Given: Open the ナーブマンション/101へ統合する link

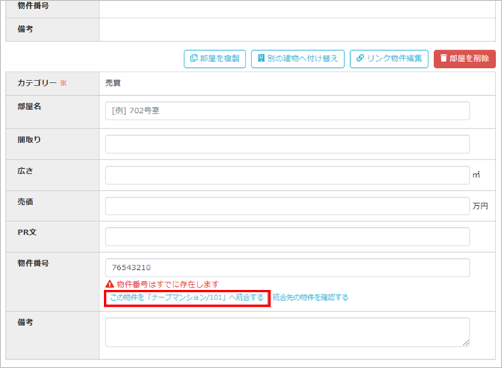Looking at the screenshot, I should coord(186,298).
